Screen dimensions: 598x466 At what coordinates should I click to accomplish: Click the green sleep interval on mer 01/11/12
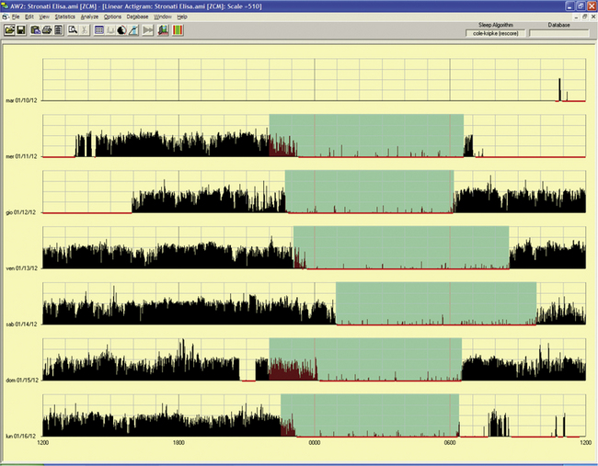[366, 135]
